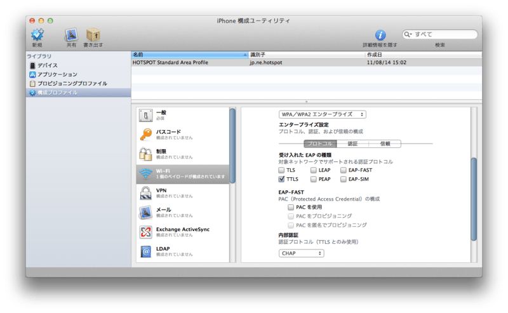This screenshot has width=508, height=313.
Task: Open the search field magnifier dropdown
Action: tap(409, 34)
